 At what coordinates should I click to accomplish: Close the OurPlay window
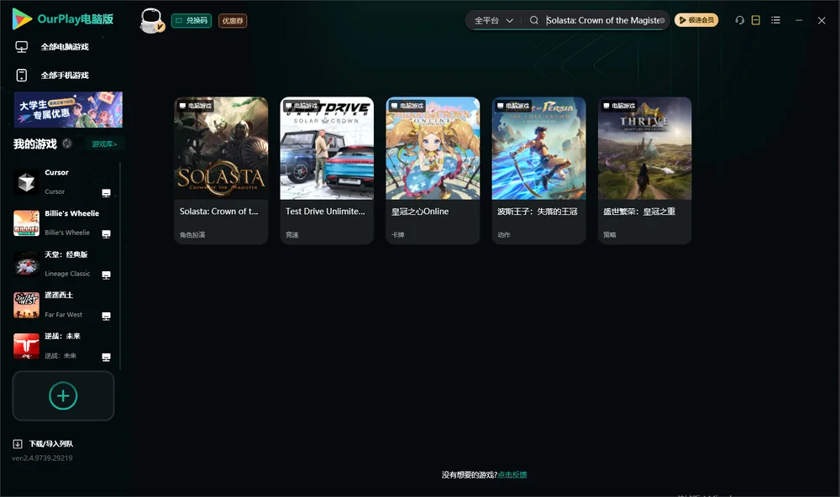tap(822, 20)
